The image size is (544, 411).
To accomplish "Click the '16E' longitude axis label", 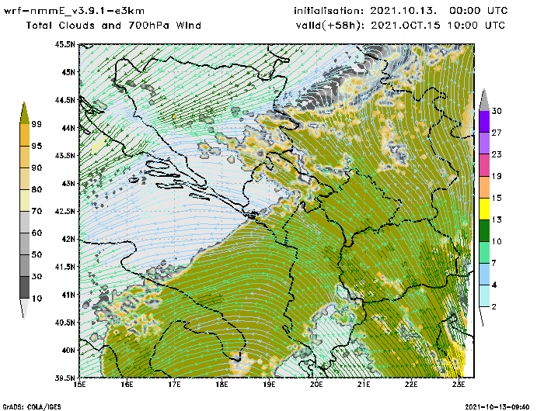I will click(127, 385).
